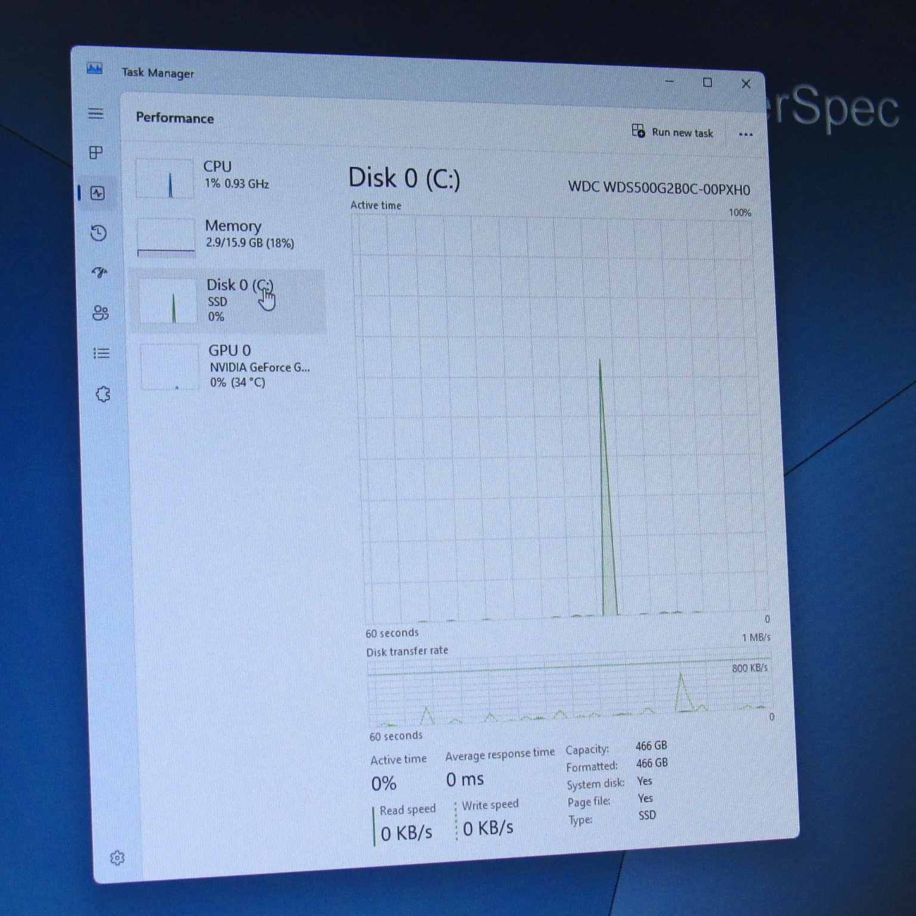Open Task Manager settings gear

point(117,858)
